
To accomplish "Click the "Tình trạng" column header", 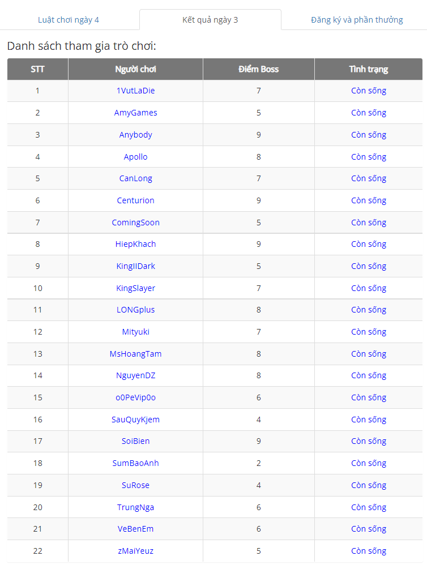I will click(369, 69).
